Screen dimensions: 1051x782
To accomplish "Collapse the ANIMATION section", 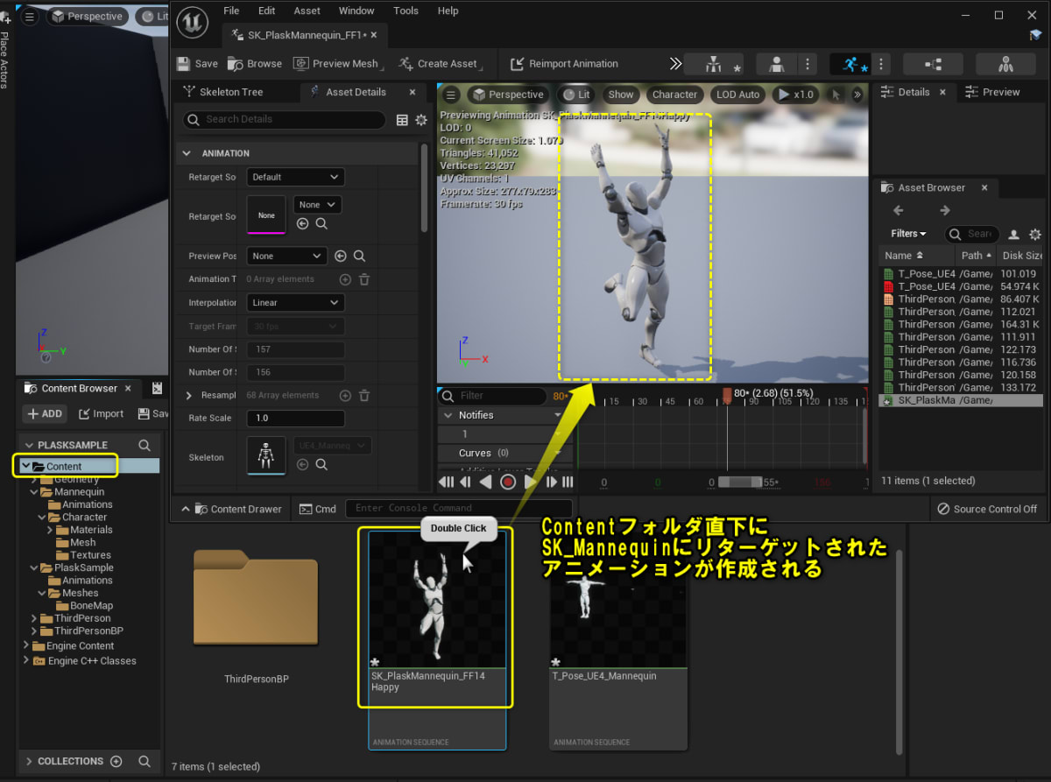I will tap(187, 153).
